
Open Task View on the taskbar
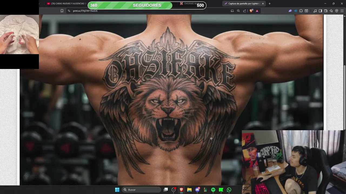(x=166, y=190)
